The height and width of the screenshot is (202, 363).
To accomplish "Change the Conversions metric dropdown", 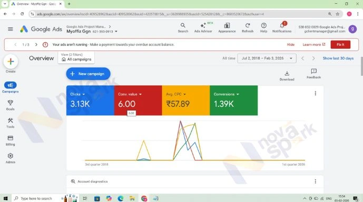I will click(226, 94).
